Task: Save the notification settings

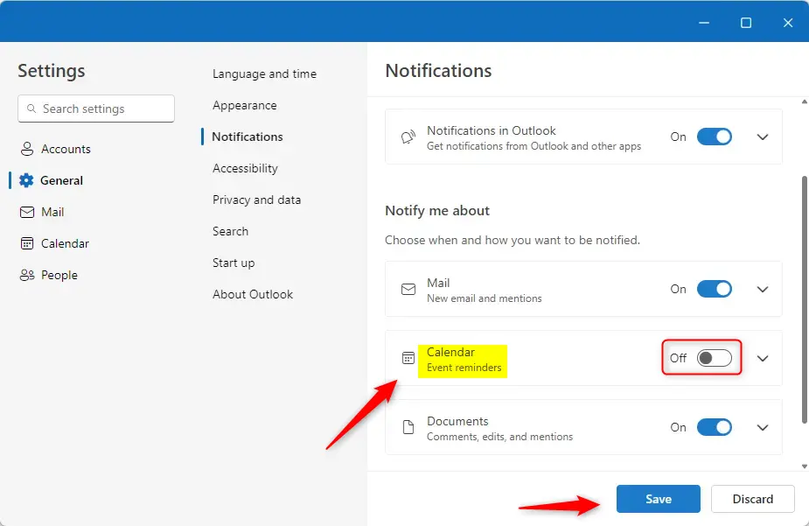Action: [x=659, y=499]
